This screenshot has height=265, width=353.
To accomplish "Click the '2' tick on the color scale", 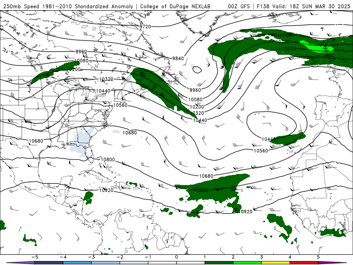I will 233,257.
